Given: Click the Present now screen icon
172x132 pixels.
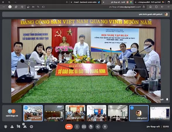Looking at the screenshot, I should 84,127.
